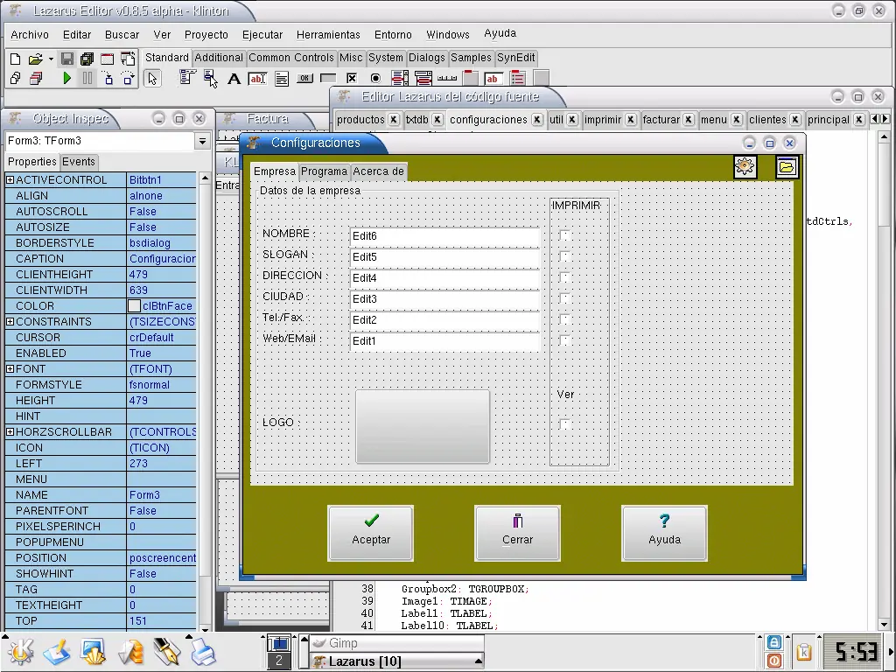The width and height of the screenshot is (896, 672).
Task: Click the New unit icon
Action: [x=15, y=59]
